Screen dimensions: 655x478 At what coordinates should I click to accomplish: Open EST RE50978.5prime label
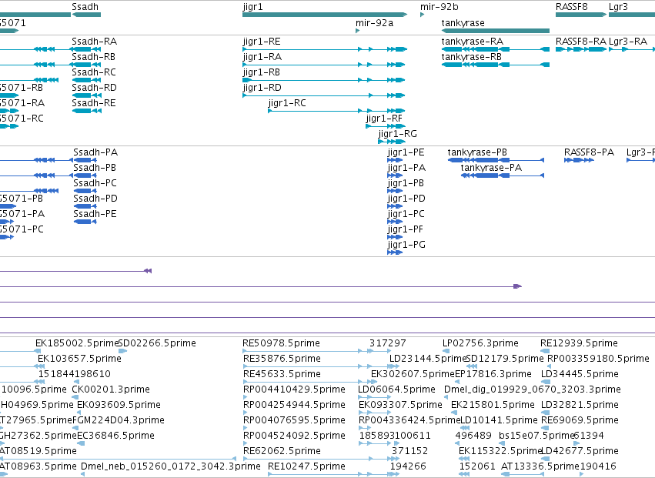[x=281, y=343]
